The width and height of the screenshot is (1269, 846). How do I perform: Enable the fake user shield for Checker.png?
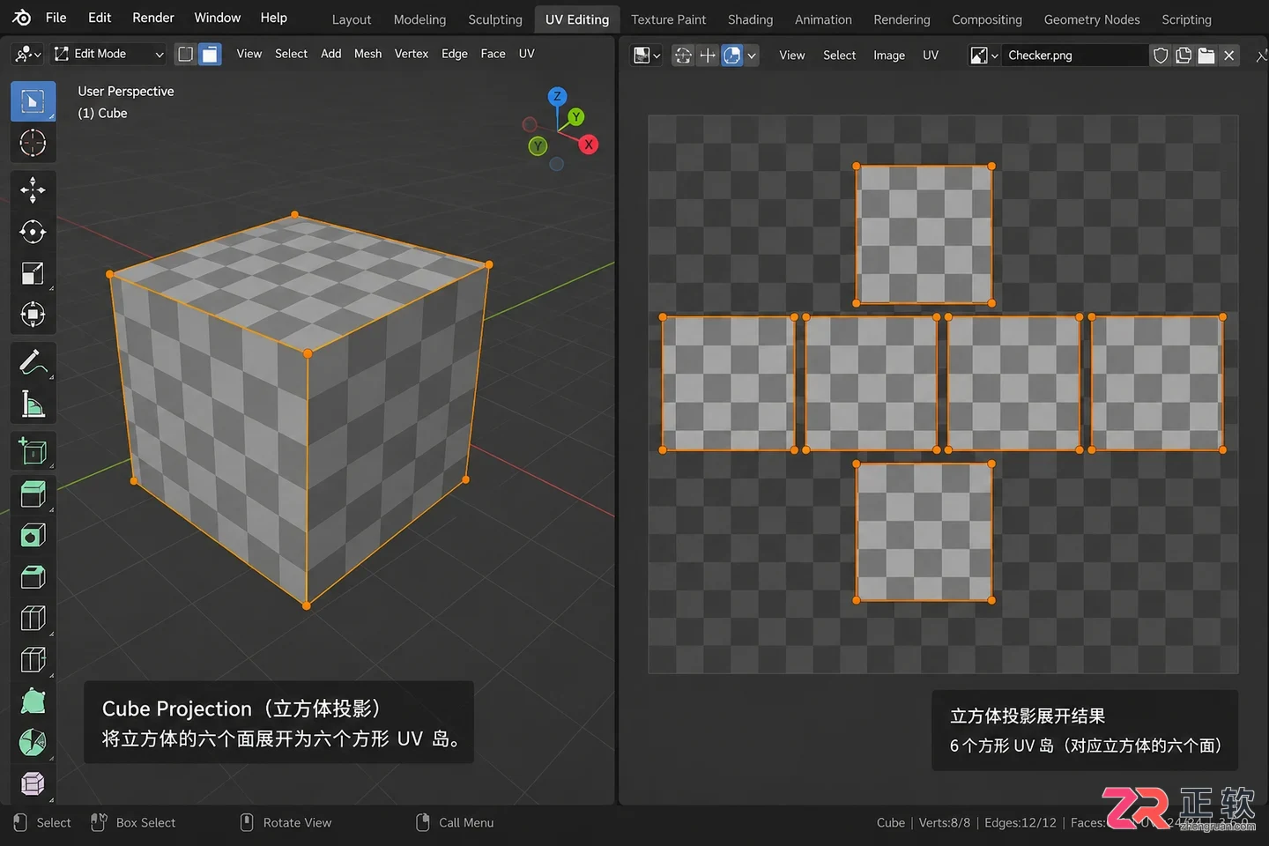coord(1161,56)
